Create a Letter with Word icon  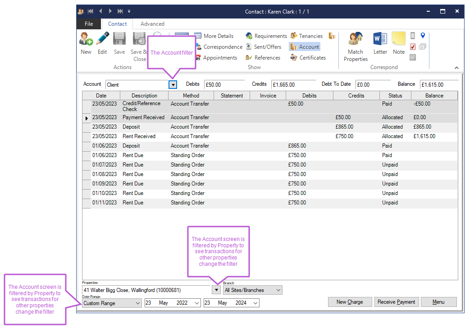point(380,43)
